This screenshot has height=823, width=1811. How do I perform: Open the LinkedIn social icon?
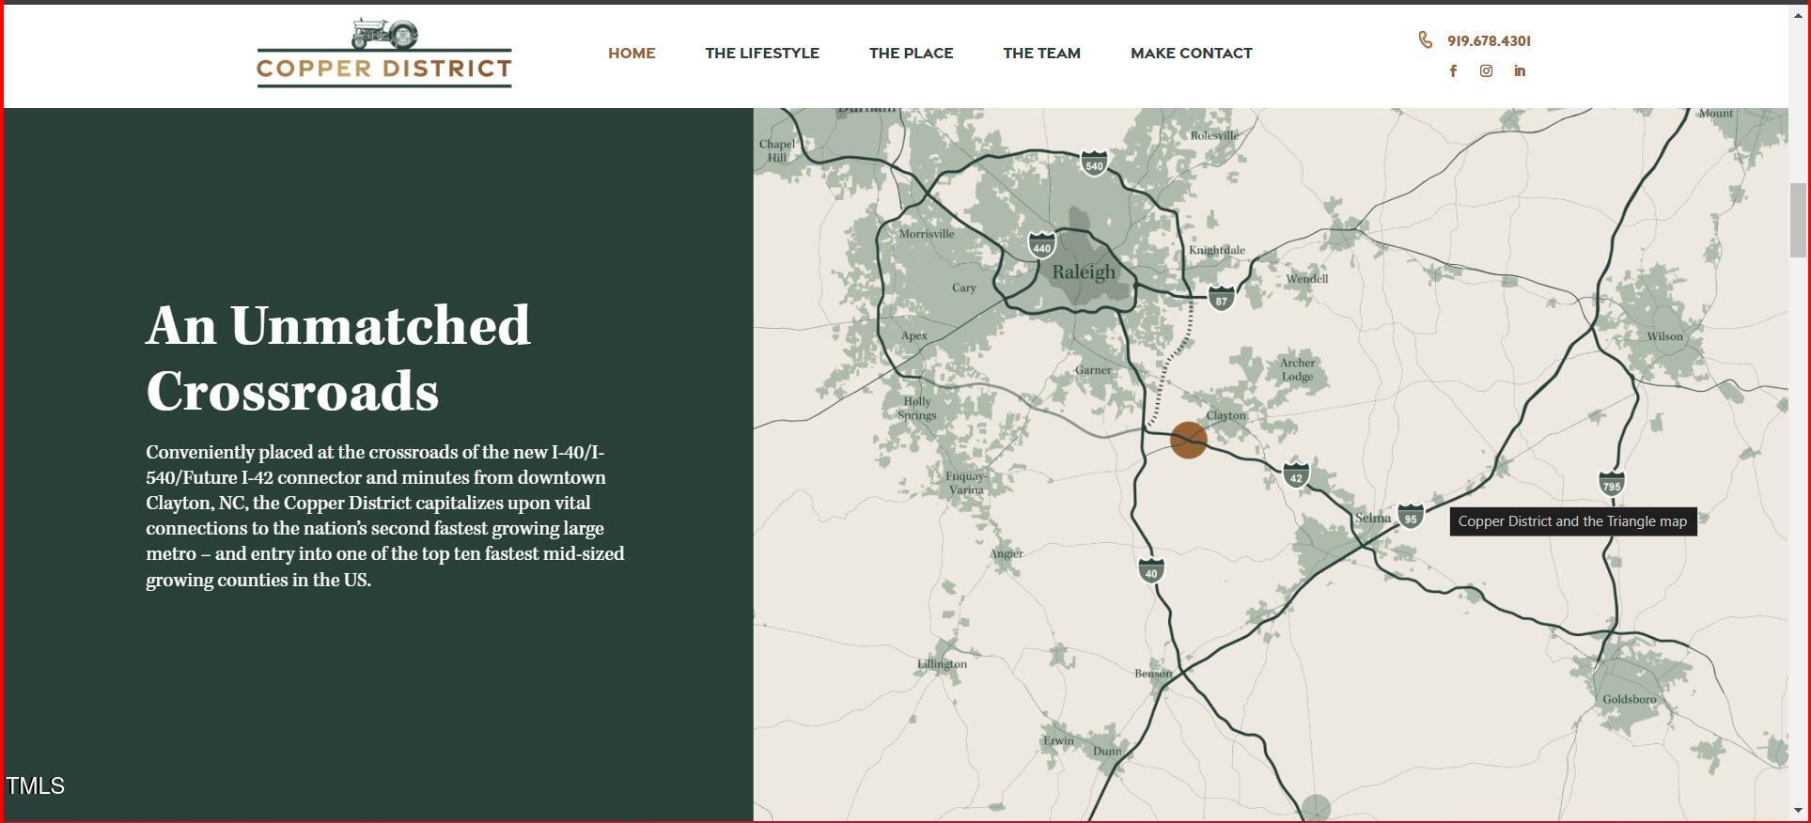click(1520, 71)
